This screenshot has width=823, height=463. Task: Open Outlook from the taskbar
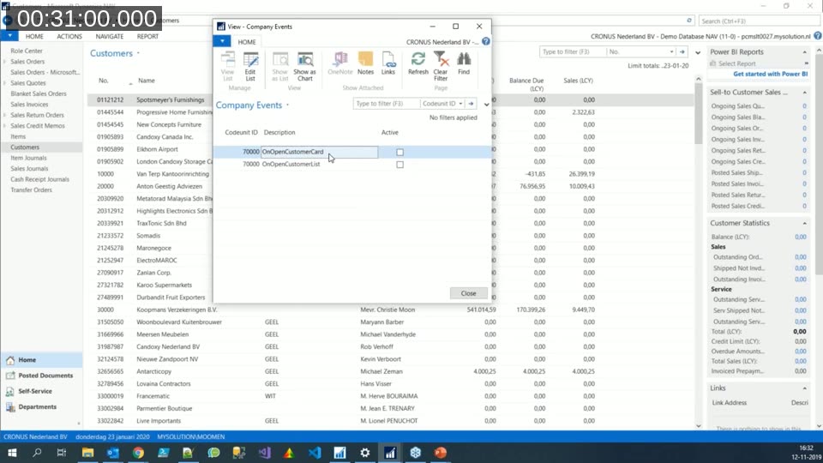tap(113, 453)
